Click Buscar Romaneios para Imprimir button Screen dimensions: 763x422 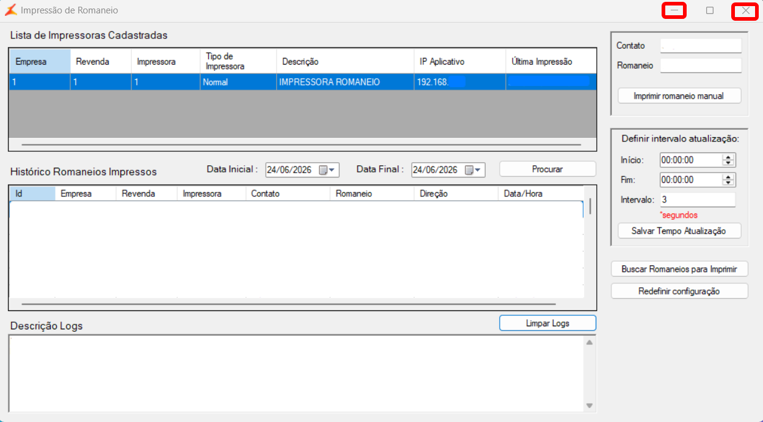679,269
